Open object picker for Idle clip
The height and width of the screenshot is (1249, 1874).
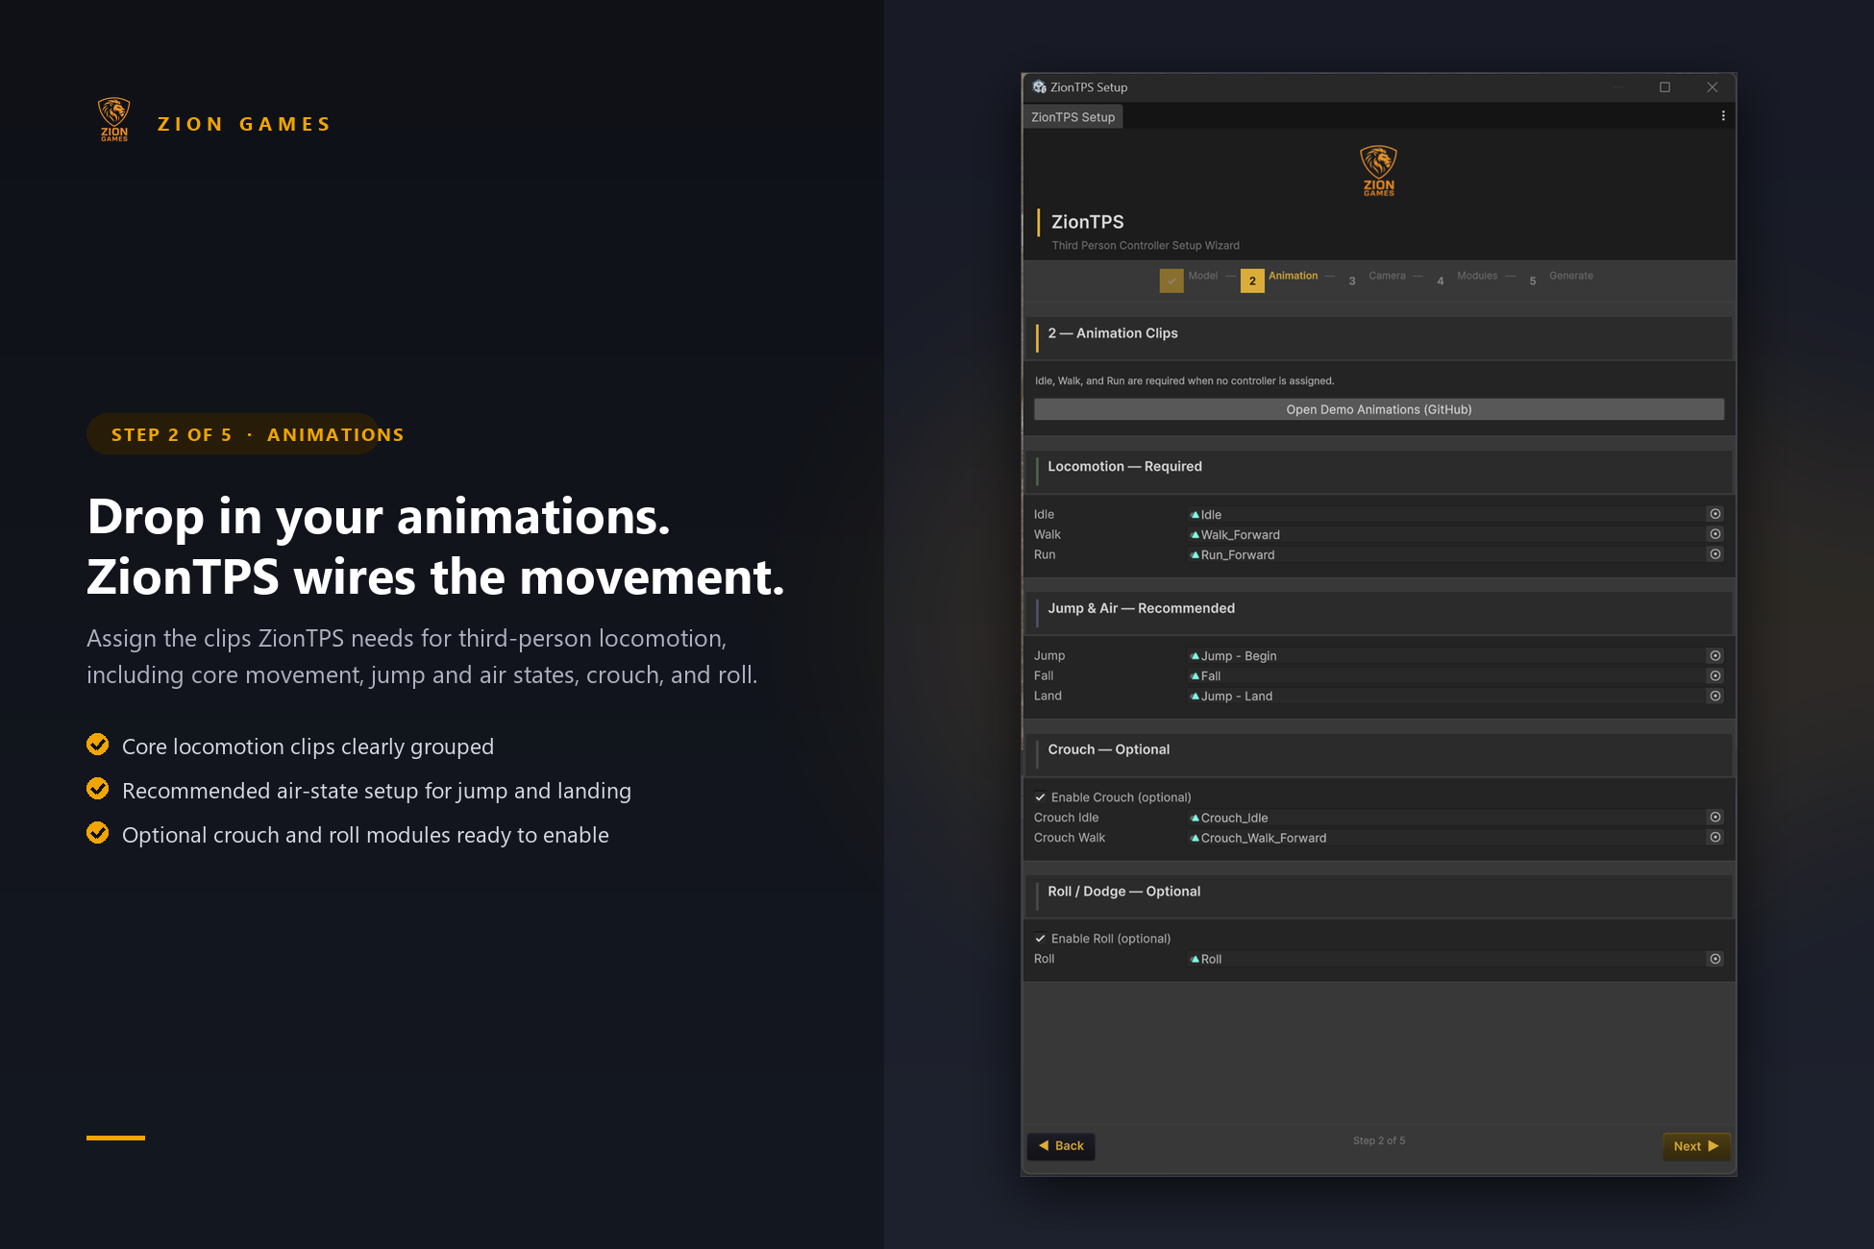[1714, 514]
